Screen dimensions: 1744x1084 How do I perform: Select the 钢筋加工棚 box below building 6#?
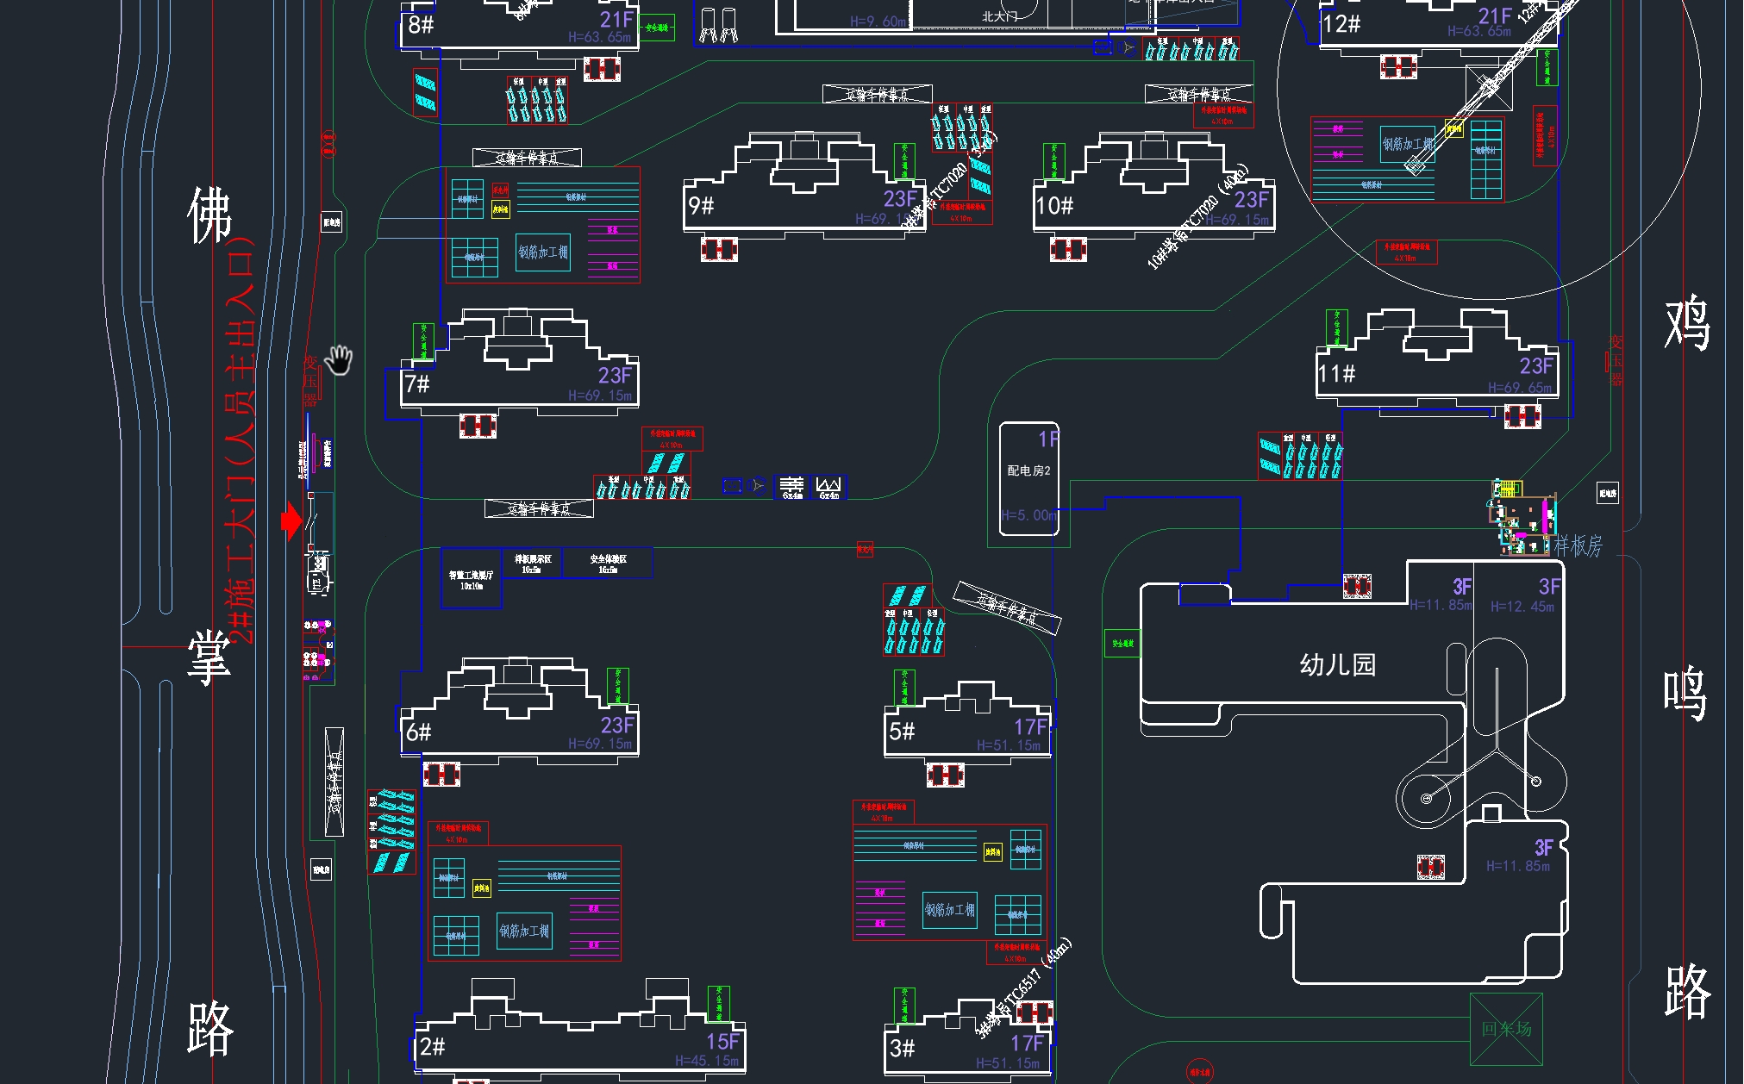524,931
